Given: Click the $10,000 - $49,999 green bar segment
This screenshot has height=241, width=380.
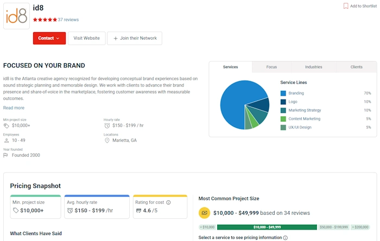Looking at the screenshot, I should tap(267, 227).
